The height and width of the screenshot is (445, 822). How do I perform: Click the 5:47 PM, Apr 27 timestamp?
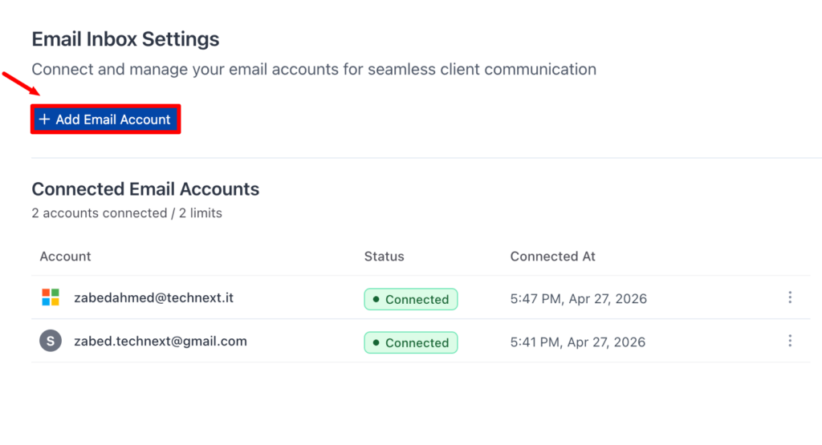[x=578, y=299]
